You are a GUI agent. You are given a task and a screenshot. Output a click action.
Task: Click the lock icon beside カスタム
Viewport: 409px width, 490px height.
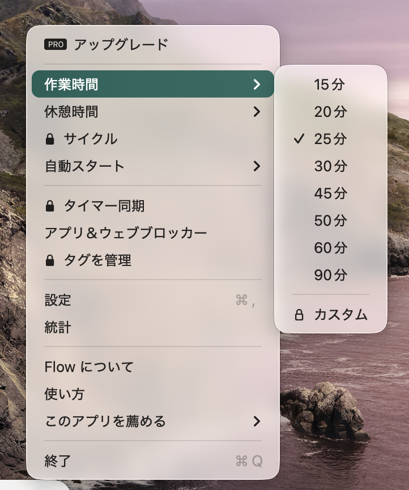299,315
